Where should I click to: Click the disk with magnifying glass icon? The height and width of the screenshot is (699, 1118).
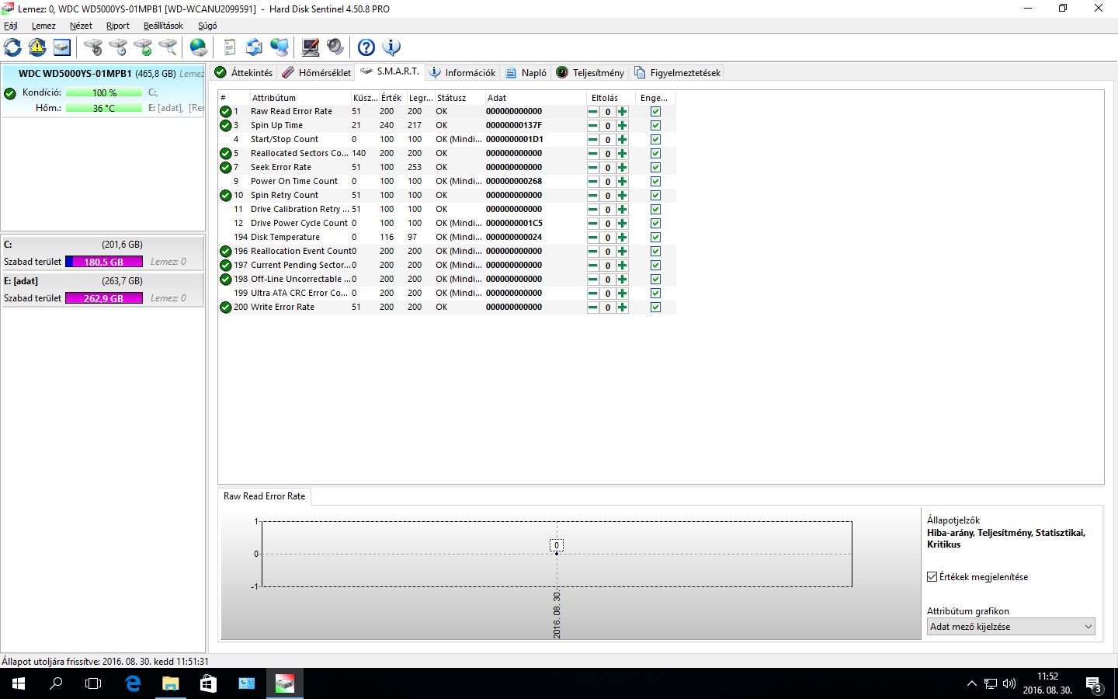(168, 47)
